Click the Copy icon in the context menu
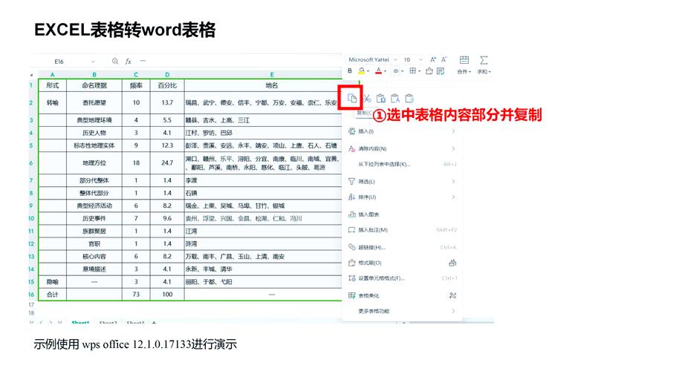 352,98
